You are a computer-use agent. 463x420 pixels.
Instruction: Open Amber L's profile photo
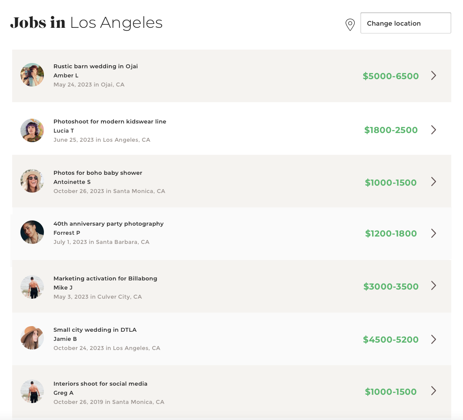click(32, 75)
